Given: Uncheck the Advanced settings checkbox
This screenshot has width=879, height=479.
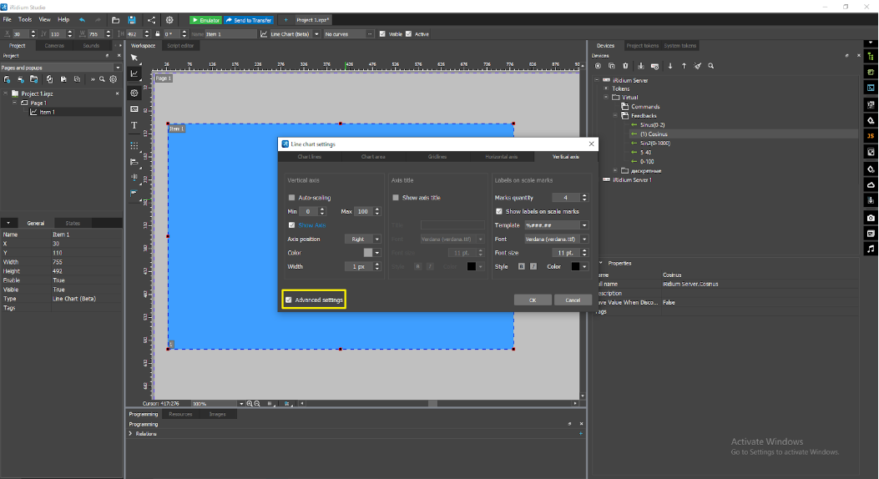Looking at the screenshot, I should (289, 300).
